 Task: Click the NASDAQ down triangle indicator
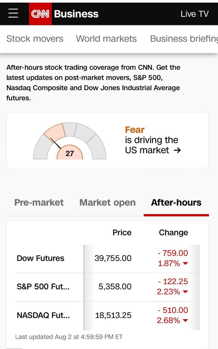(185, 320)
